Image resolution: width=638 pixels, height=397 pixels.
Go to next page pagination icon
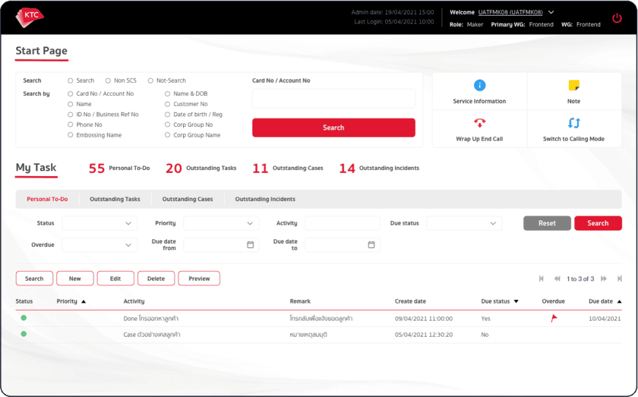pos(604,279)
